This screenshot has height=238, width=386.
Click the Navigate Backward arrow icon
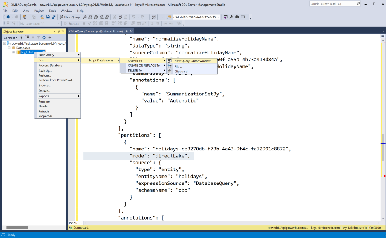8,17
